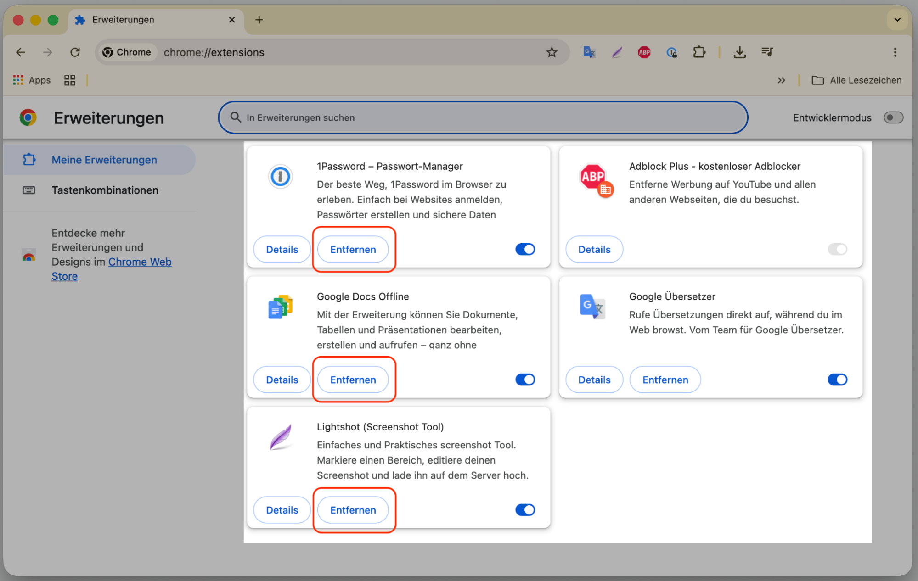Reload the extensions page

click(75, 52)
